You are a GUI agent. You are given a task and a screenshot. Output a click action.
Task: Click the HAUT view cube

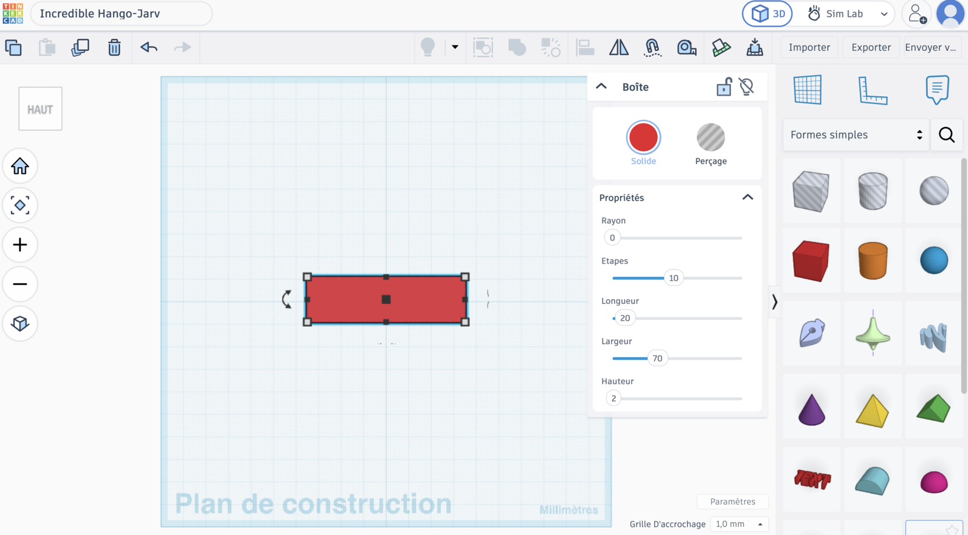(x=40, y=109)
